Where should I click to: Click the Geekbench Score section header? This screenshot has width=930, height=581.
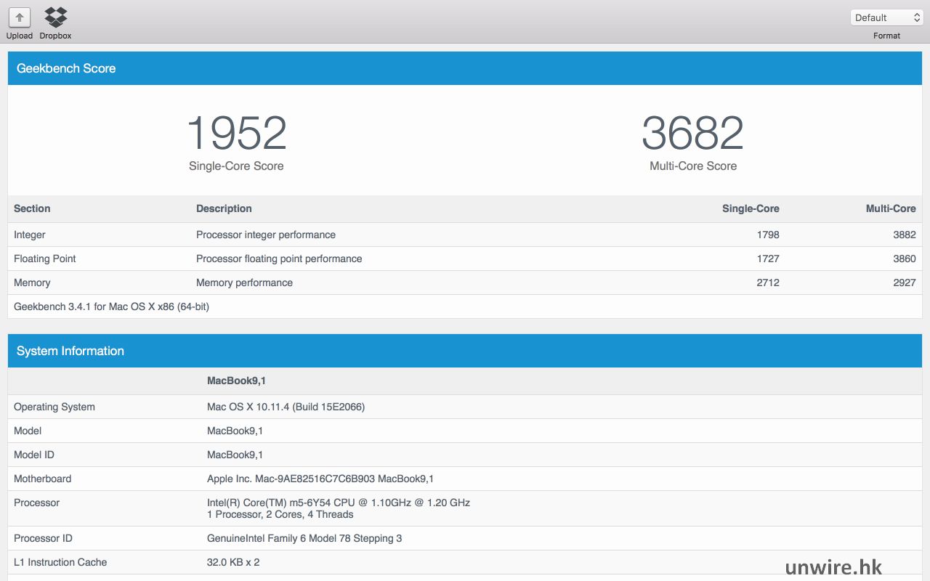click(66, 68)
